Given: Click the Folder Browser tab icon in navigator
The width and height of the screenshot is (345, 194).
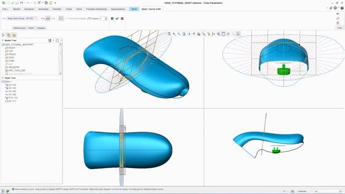Looking at the screenshot, I should (9, 35).
